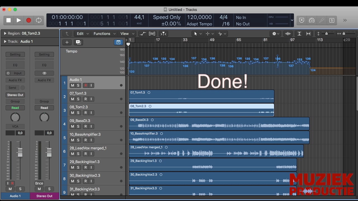The width and height of the screenshot is (358, 201).
Task: Open the Functions menu
Action: tap(104, 33)
